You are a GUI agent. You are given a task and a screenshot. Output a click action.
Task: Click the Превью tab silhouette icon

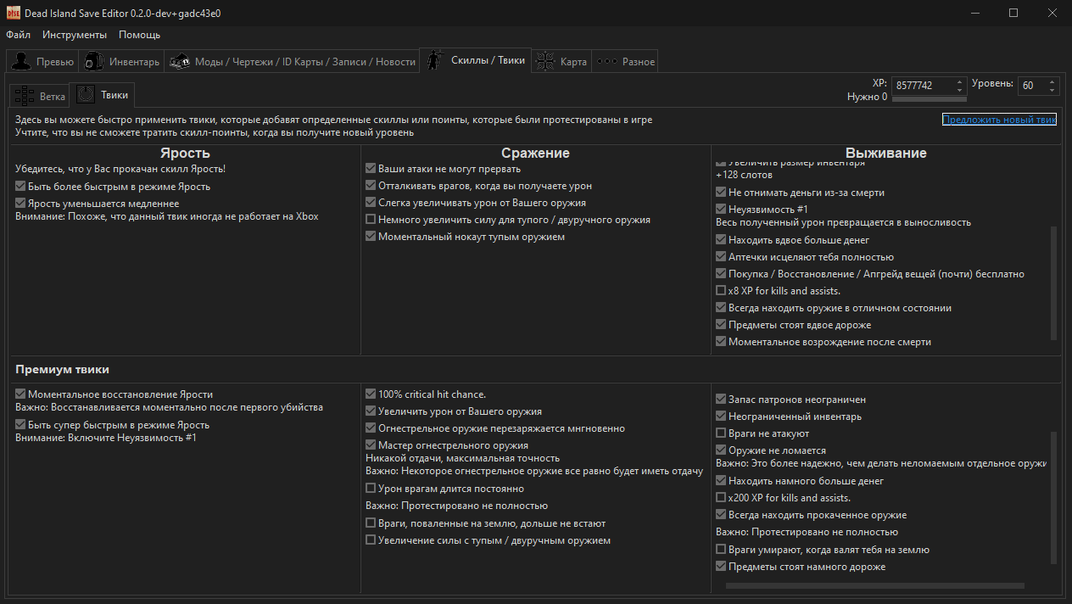21,61
